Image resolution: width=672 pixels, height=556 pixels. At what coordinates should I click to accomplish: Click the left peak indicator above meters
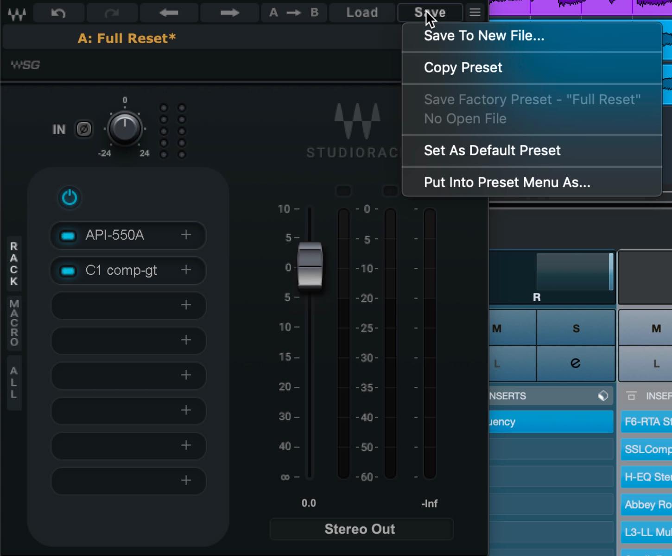click(x=343, y=191)
